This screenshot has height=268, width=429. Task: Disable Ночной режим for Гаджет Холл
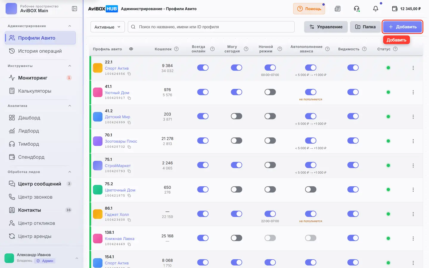(x=270, y=214)
